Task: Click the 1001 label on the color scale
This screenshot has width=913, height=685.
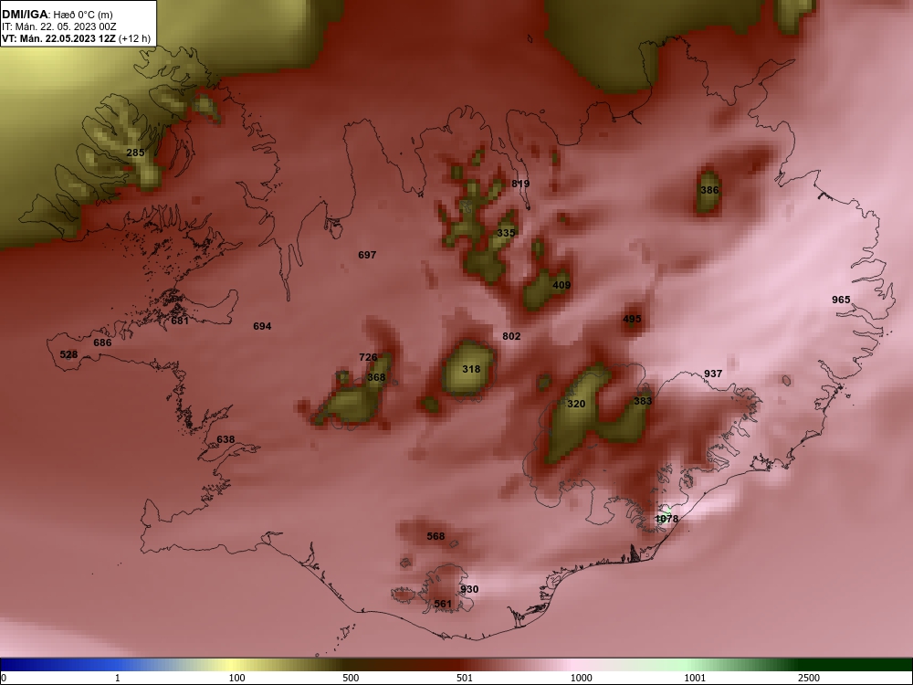Action: pos(695,678)
